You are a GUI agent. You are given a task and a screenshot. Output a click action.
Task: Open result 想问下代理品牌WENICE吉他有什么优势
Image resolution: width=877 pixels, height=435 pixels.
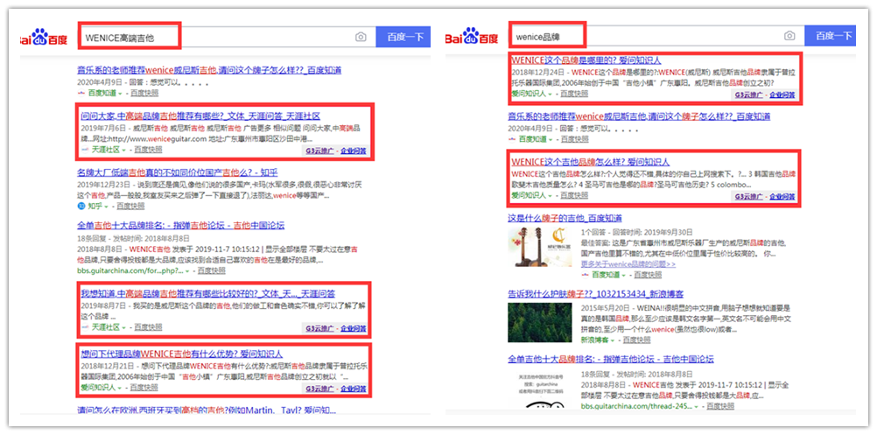click(182, 354)
